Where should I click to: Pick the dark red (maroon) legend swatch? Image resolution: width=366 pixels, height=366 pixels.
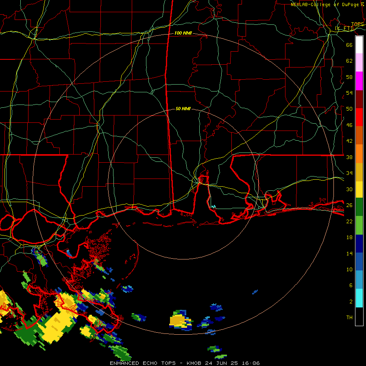pyautogui.click(x=359, y=99)
